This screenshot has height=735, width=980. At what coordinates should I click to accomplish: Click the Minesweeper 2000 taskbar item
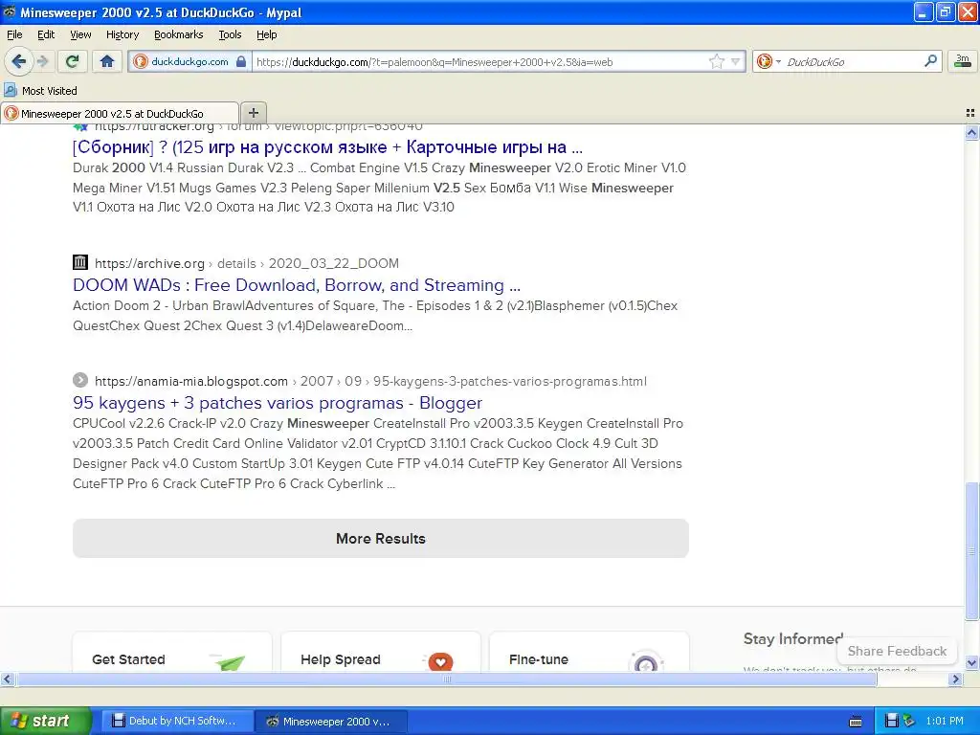331,721
